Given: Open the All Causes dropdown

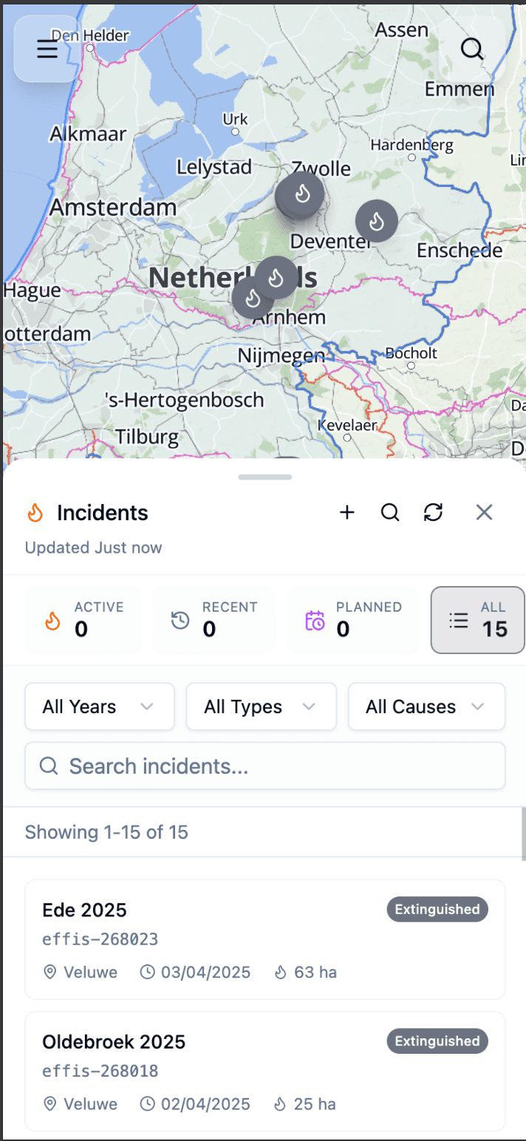Looking at the screenshot, I should point(426,706).
